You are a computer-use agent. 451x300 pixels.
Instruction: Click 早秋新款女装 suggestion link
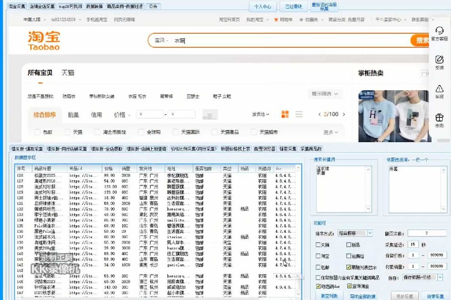(101, 97)
